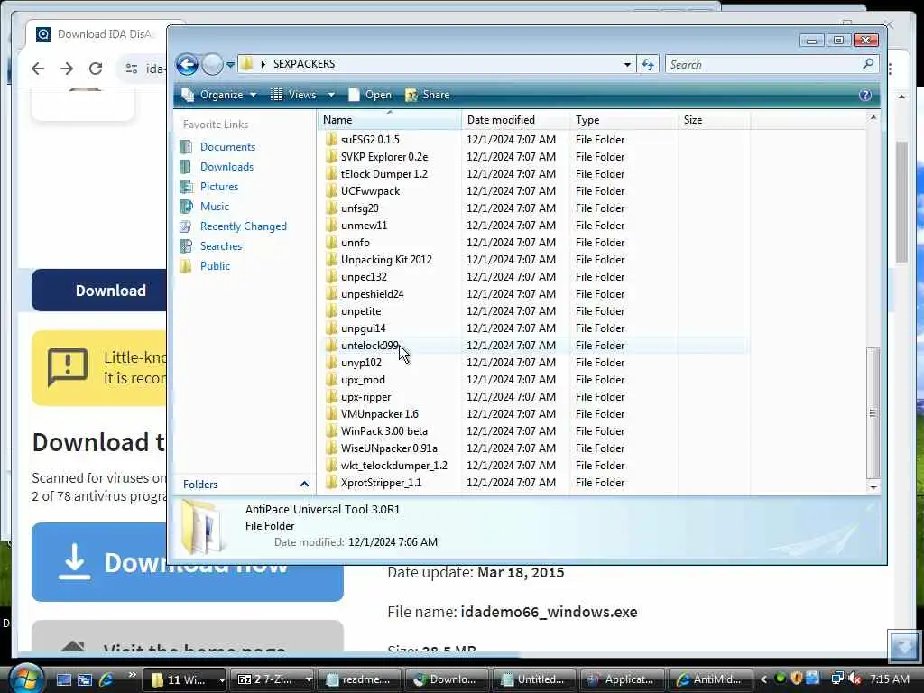Sort by Type column header
The height and width of the screenshot is (693, 924).
[624, 120]
